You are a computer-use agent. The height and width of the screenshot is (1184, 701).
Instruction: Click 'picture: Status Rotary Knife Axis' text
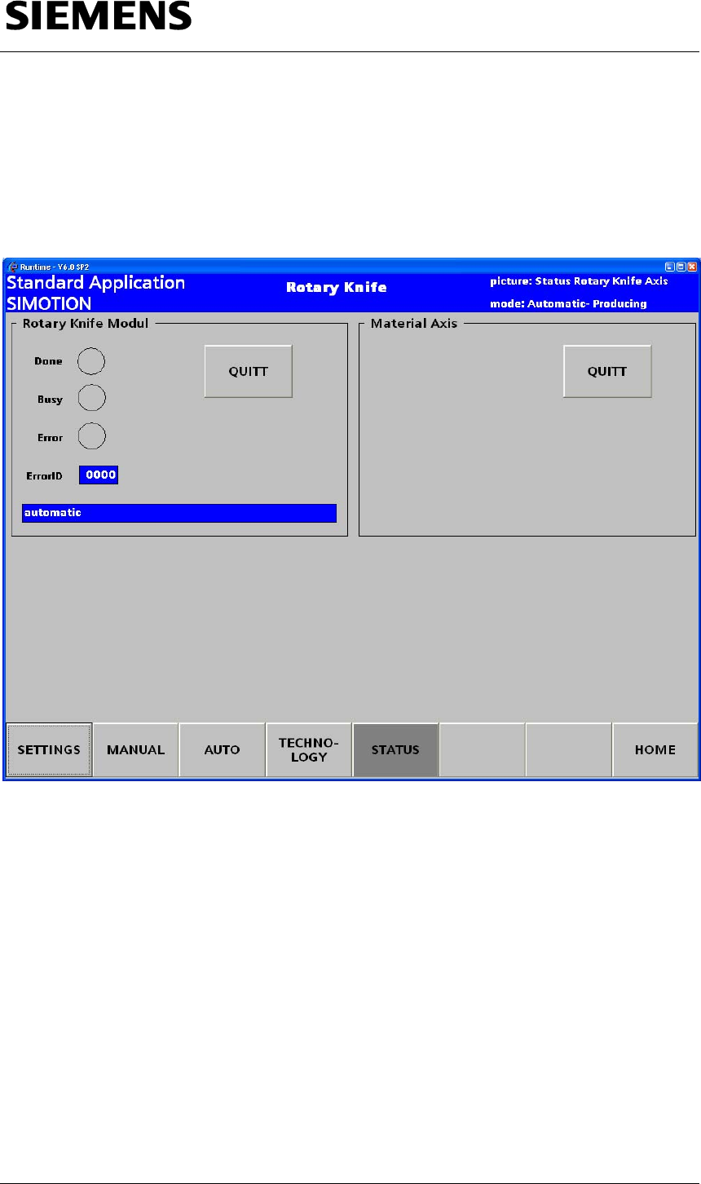pyautogui.click(x=579, y=281)
